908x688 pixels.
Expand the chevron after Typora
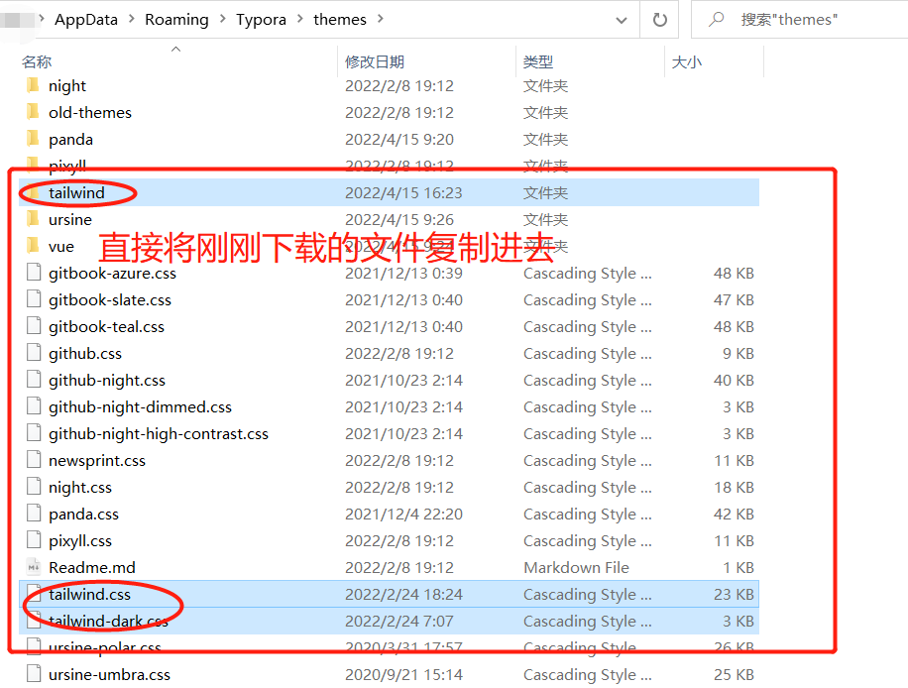(300, 19)
